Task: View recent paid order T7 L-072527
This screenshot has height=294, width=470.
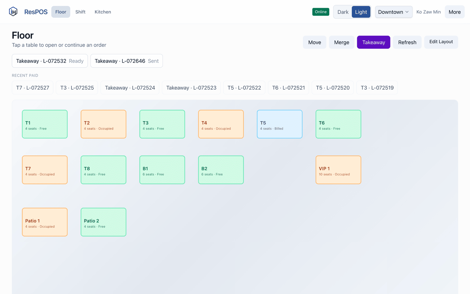Action: pos(33,88)
